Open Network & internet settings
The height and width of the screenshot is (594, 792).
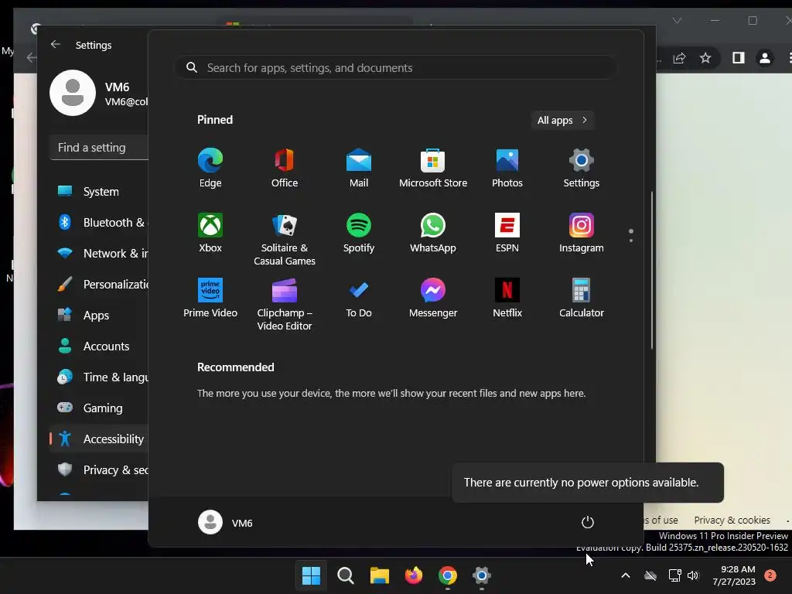tap(100, 253)
